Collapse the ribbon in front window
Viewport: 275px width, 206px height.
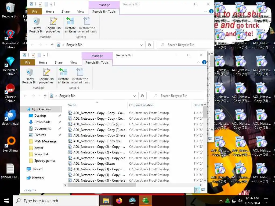tap(198, 62)
